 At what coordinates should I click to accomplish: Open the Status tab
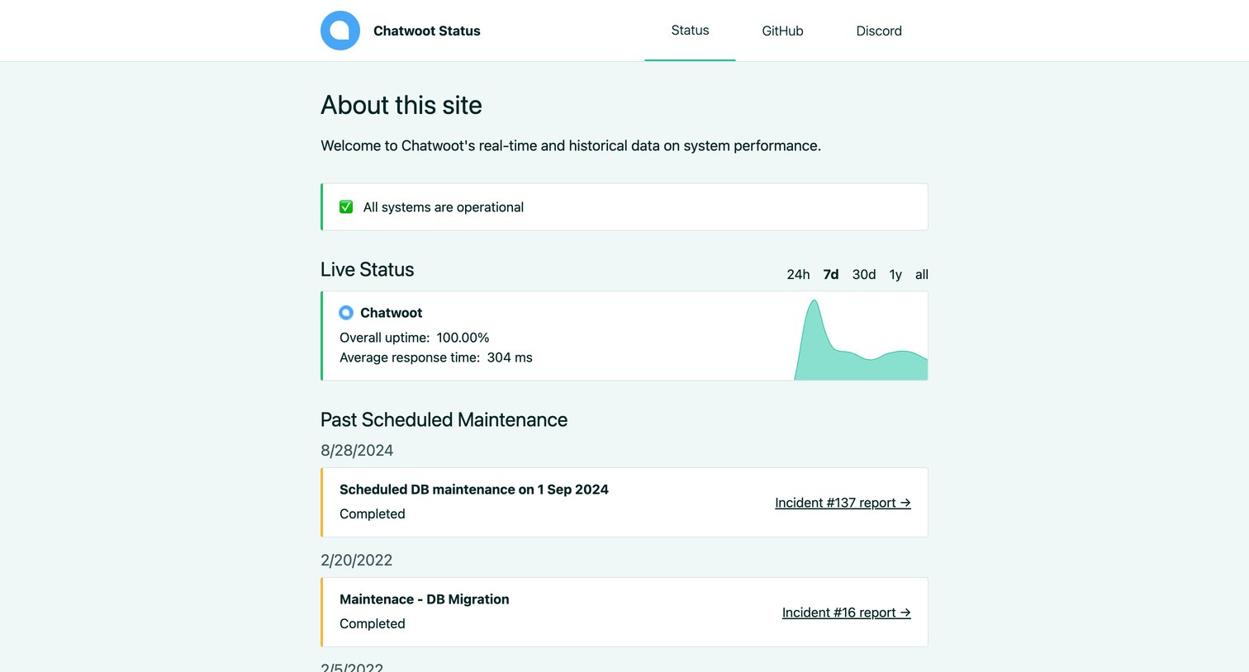pyautogui.click(x=690, y=31)
